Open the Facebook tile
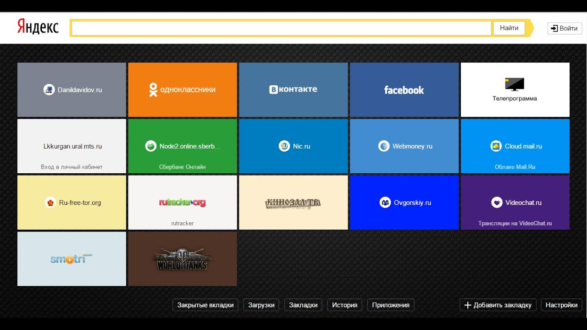The width and height of the screenshot is (587, 330). click(404, 90)
